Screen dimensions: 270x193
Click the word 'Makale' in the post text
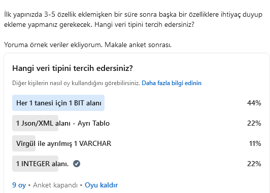pyautogui.click(x=116, y=45)
